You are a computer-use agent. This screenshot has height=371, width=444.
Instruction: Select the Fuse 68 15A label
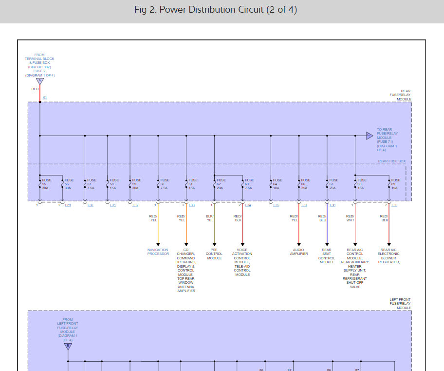point(362,184)
